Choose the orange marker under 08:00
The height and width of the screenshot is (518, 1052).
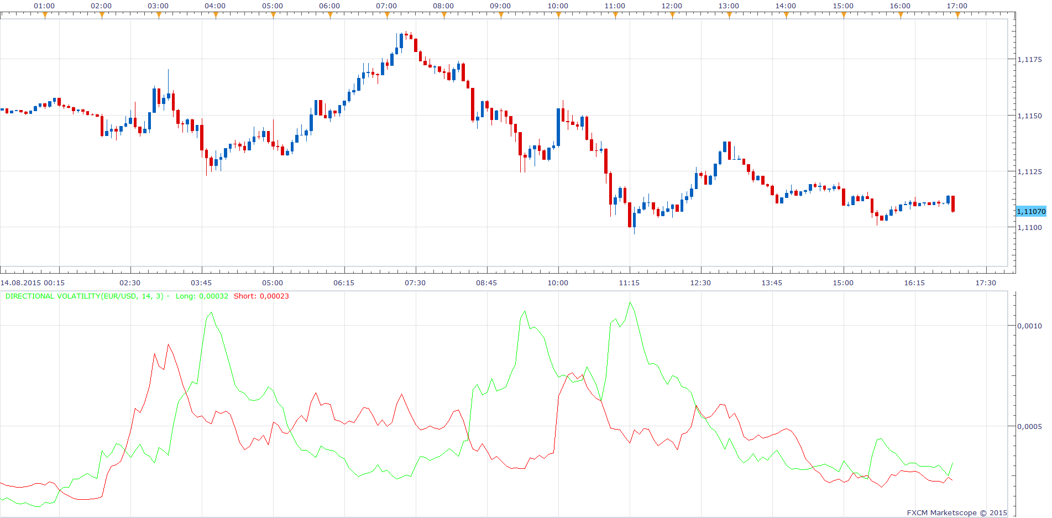pyautogui.click(x=444, y=15)
